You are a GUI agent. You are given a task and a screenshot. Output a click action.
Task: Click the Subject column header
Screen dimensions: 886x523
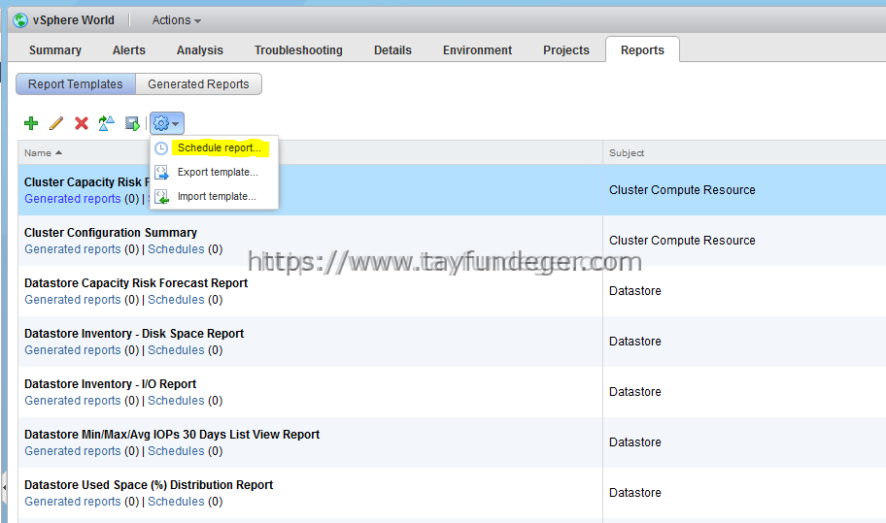click(x=627, y=153)
